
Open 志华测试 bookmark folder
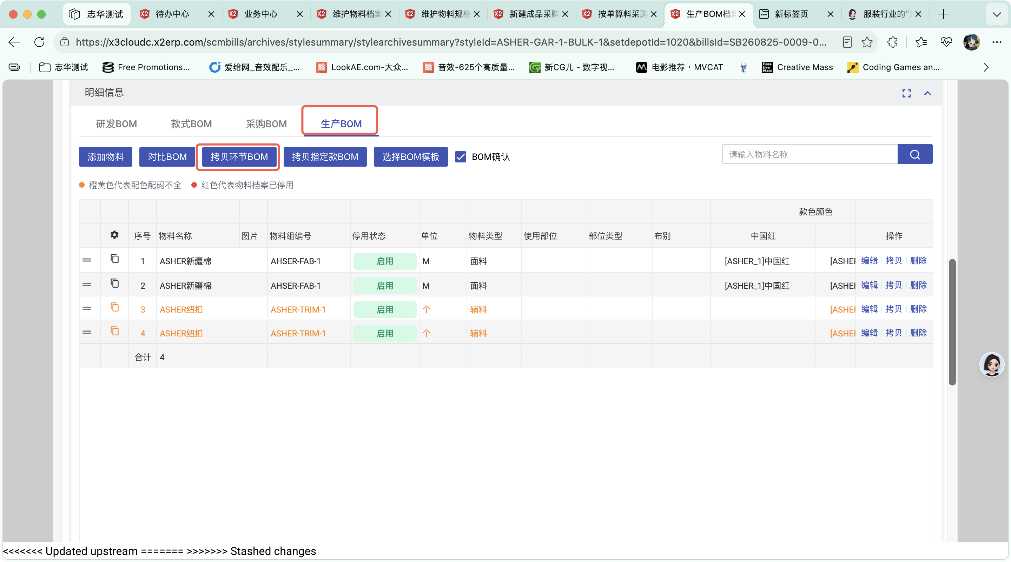coord(64,67)
